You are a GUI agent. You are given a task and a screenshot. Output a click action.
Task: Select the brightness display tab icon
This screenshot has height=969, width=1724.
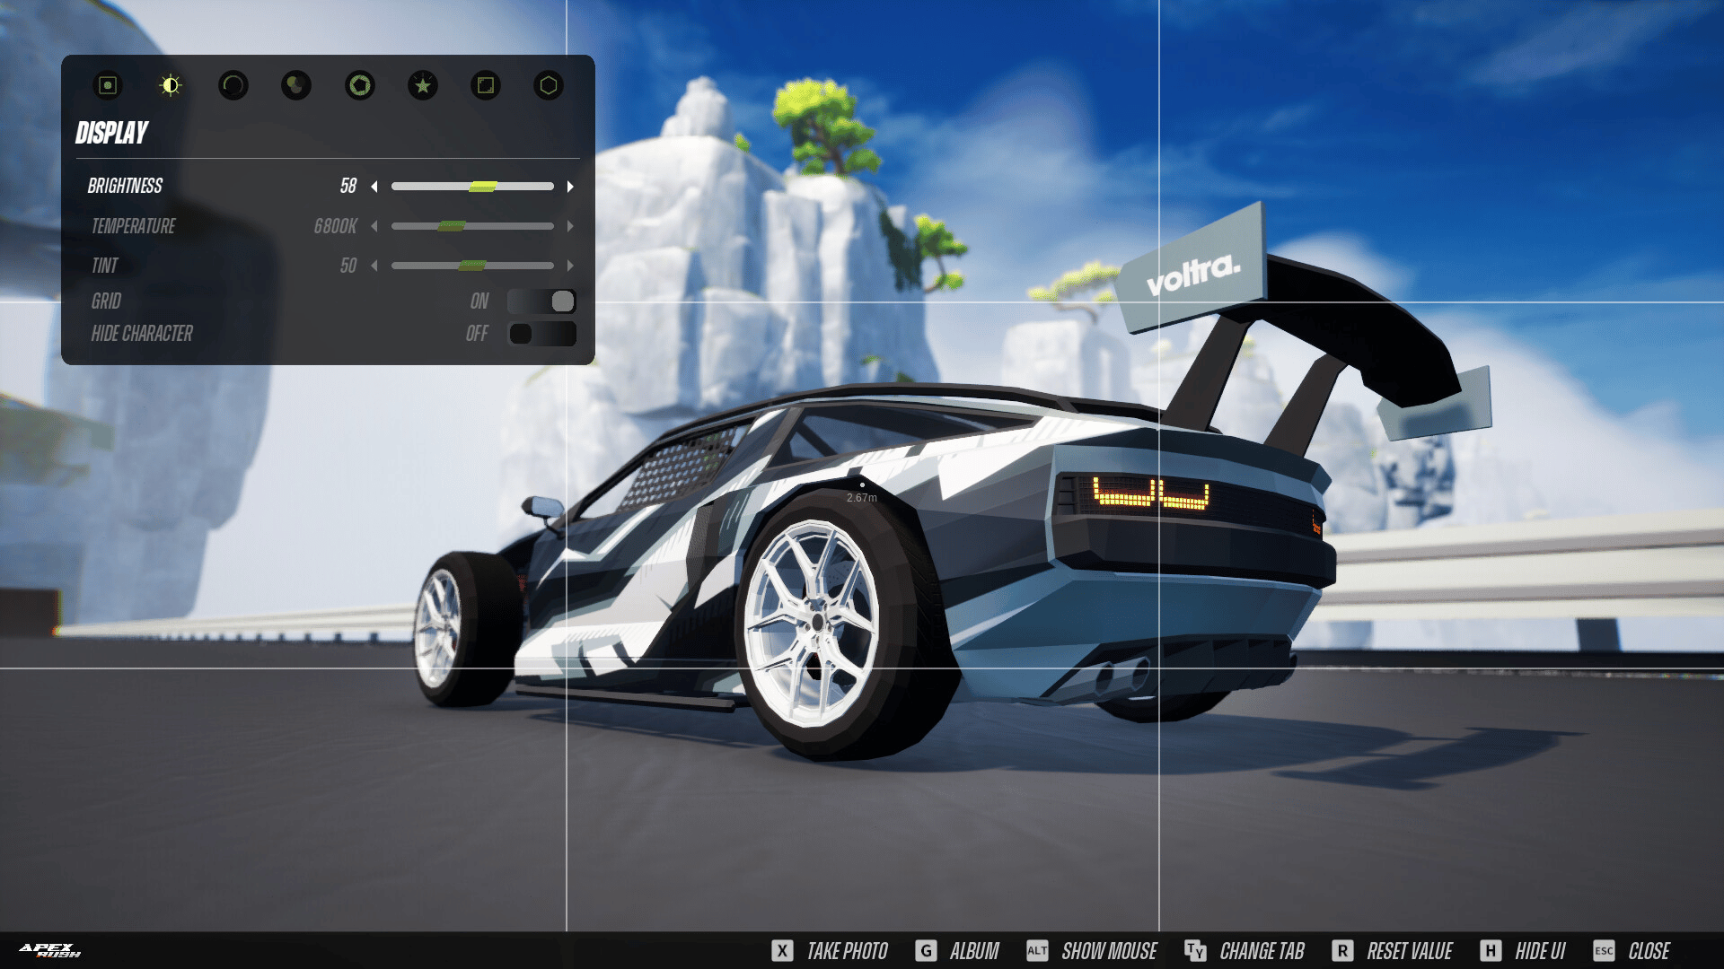click(x=171, y=85)
